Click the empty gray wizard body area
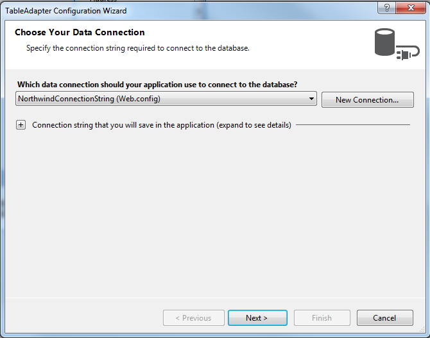 [x=215, y=214]
